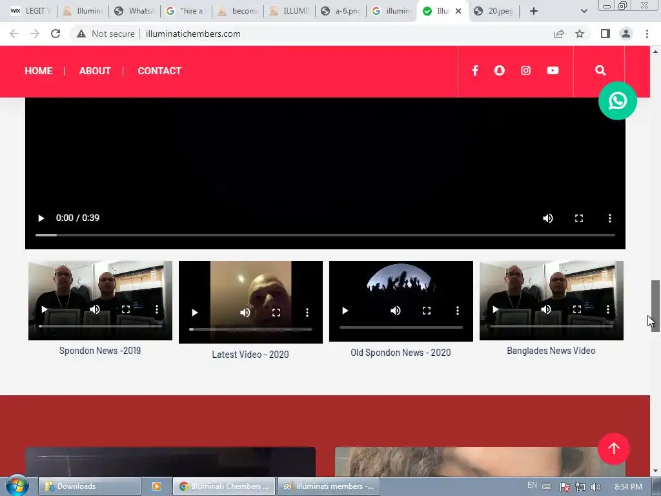661x496 pixels.
Task: Open options menu of Latest Video - 2020
Action: pyautogui.click(x=307, y=313)
